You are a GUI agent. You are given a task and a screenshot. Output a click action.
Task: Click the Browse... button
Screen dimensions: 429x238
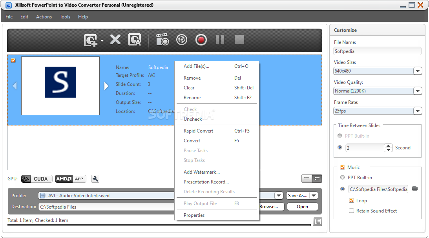271,207
